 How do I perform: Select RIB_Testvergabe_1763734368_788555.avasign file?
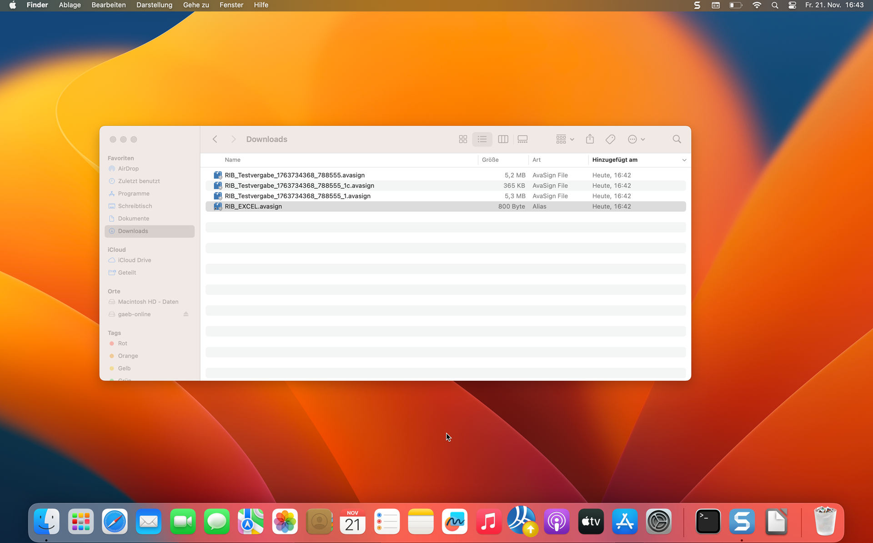pyautogui.click(x=446, y=175)
